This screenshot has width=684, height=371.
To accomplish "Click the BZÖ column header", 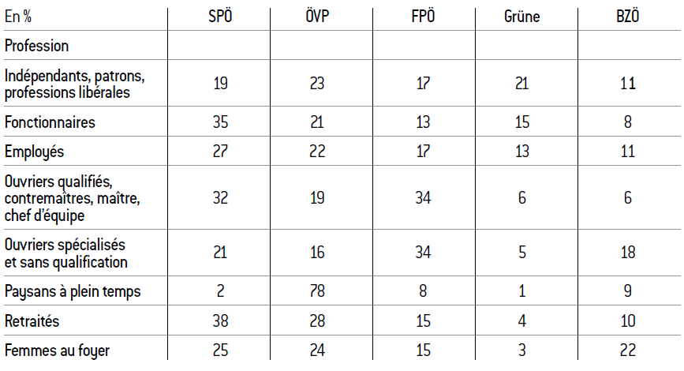I will point(627,17).
